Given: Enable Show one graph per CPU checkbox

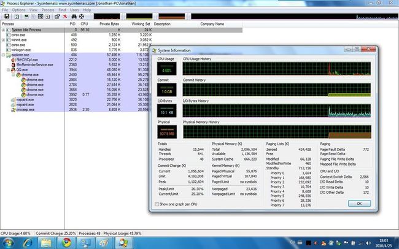Looking at the screenshot, I should pyautogui.click(x=157, y=204).
